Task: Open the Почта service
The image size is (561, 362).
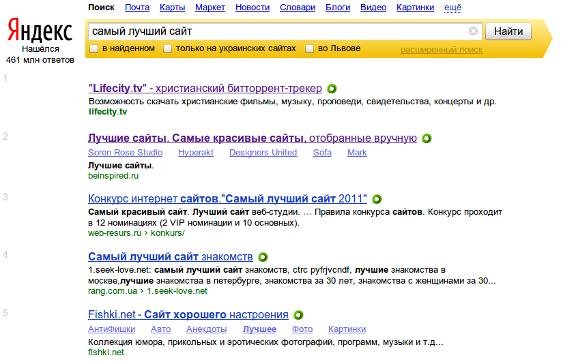Action: [x=137, y=7]
